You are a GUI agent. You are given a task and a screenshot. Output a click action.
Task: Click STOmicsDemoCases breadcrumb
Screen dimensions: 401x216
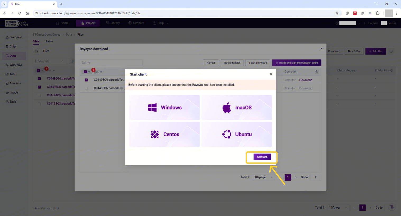coord(47,35)
